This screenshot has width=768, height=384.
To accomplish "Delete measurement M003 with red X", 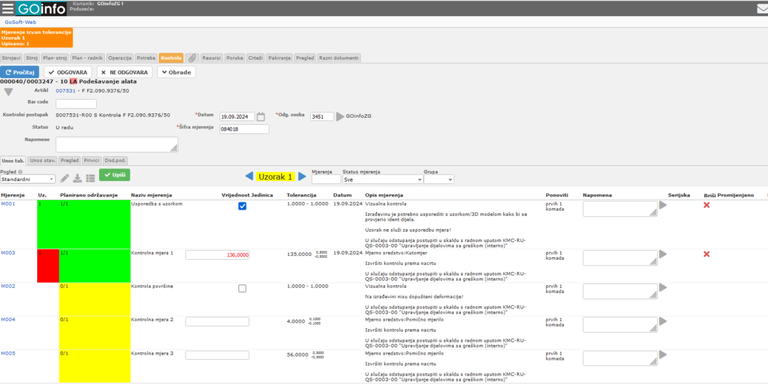I will point(707,254).
